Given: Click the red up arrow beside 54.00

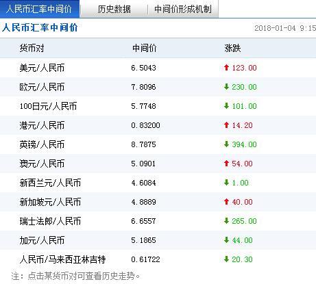Looking at the screenshot, I should (226, 164).
